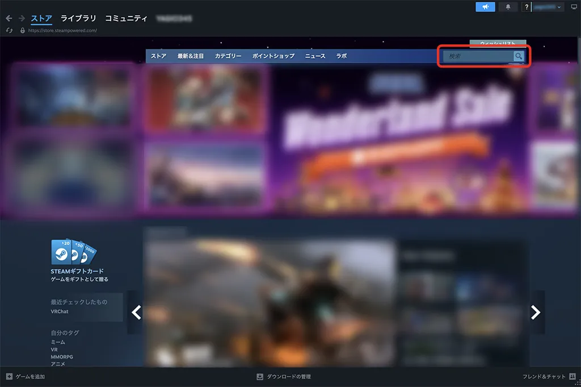
Task: Click the padlock site security icon
Action: point(23,31)
